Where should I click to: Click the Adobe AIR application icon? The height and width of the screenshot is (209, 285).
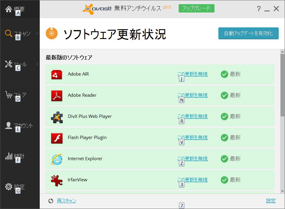pyautogui.click(x=57, y=74)
